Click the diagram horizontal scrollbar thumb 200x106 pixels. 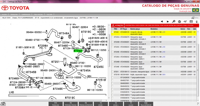coord(52,100)
